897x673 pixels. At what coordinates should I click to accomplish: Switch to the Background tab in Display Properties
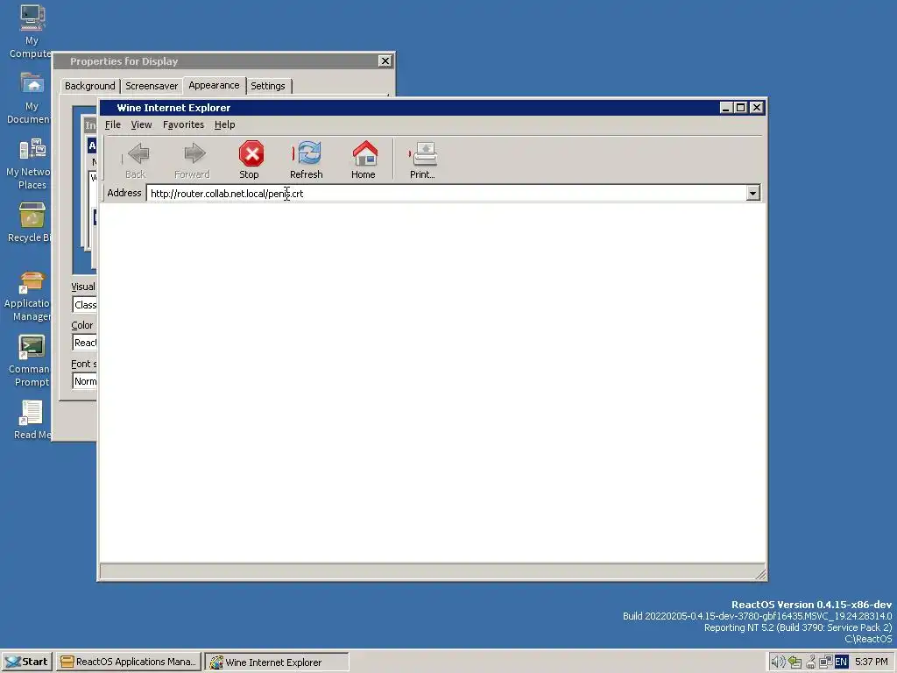coord(90,86)
